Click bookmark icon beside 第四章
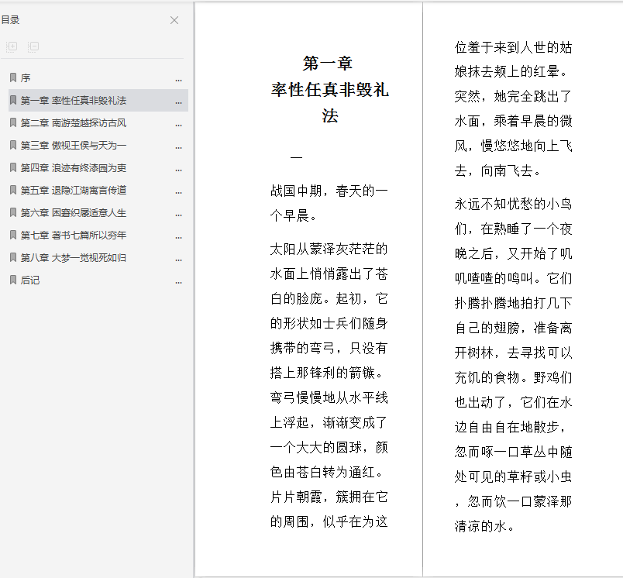 coord(13,167)
